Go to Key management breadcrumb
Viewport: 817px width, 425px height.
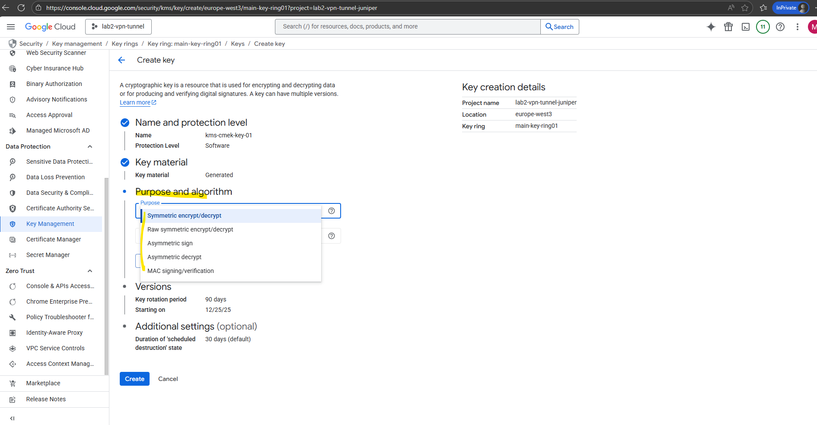click(x=77, y=44)
